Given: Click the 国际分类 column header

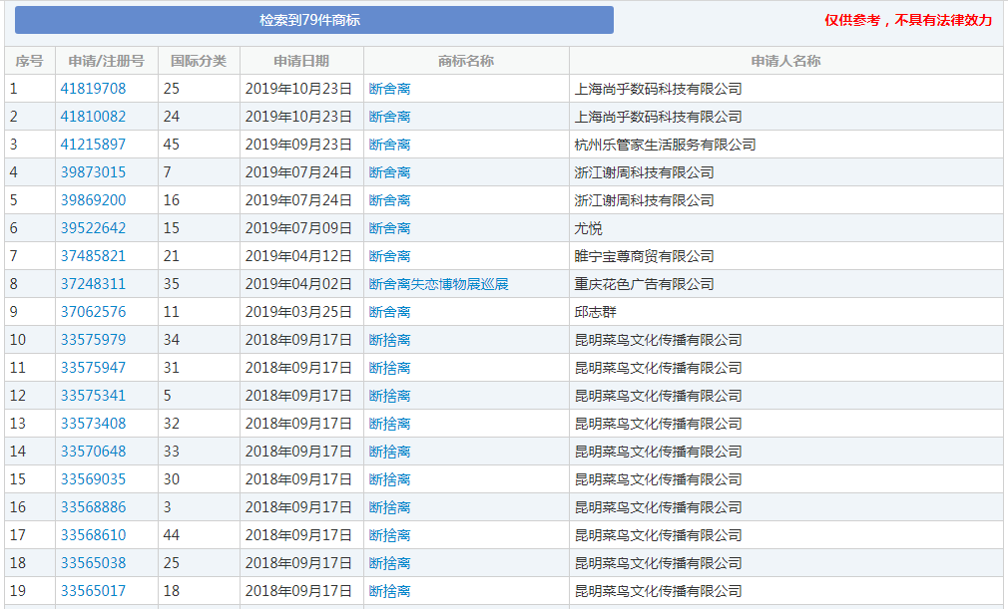Looking at the screenshot, I should point(198,61).
